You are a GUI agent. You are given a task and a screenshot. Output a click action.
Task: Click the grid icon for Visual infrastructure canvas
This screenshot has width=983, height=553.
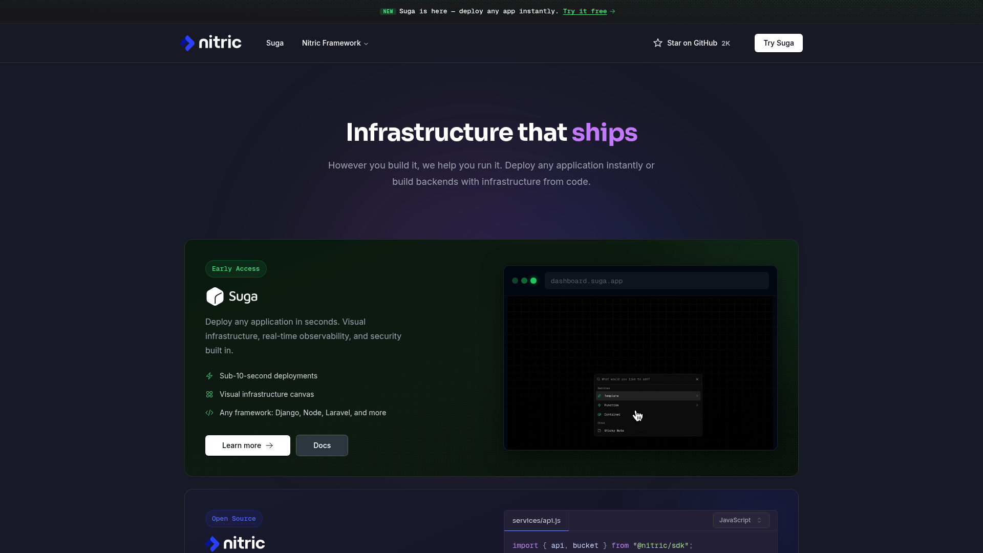(x=209, y=394)
